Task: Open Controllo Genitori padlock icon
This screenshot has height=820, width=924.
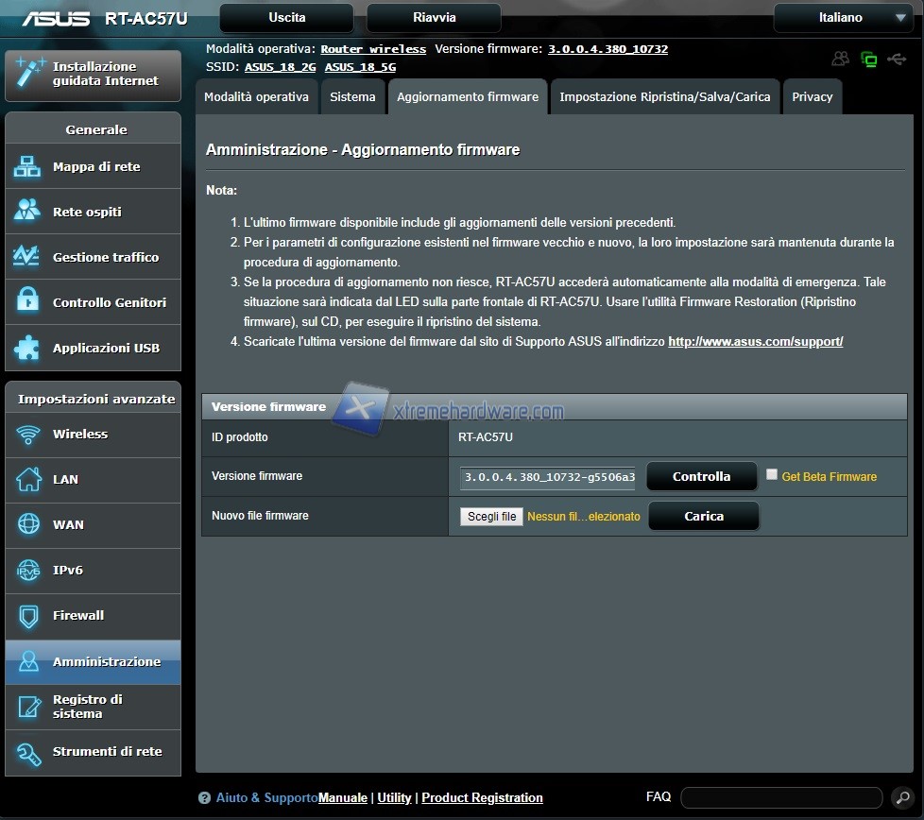Action: tap(27, 302)
